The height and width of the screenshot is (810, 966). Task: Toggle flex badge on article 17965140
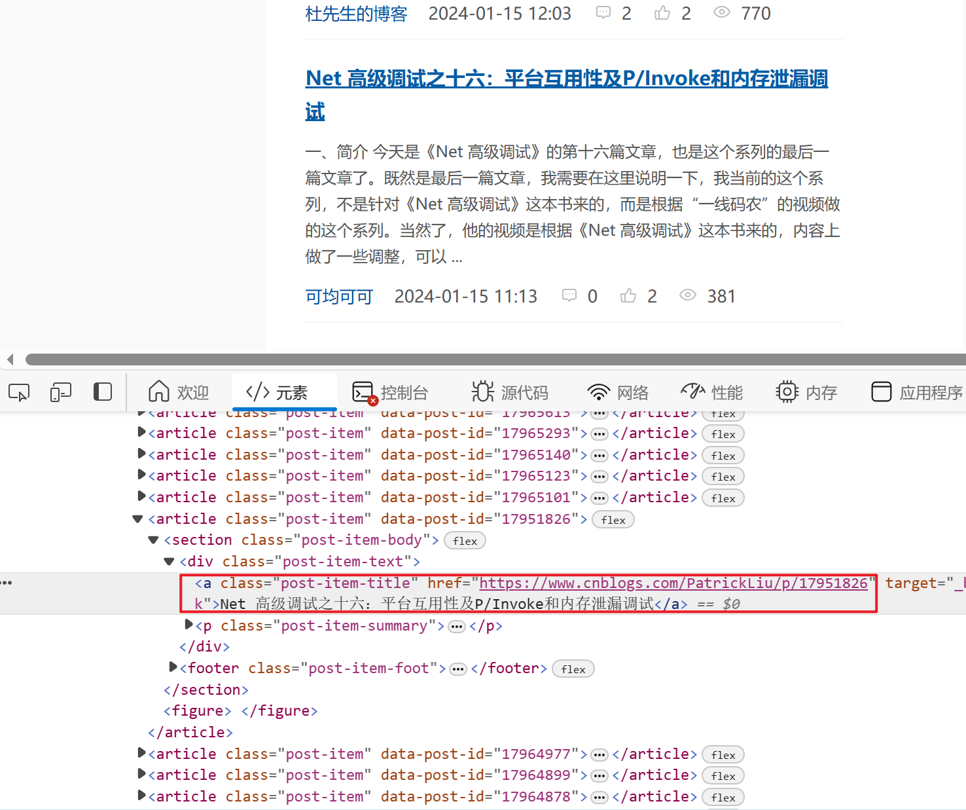click(723, 456)
